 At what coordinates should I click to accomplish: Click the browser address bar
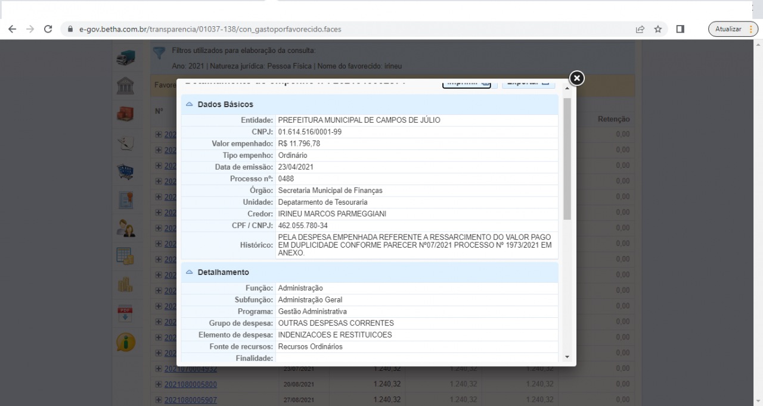point(352,29)
